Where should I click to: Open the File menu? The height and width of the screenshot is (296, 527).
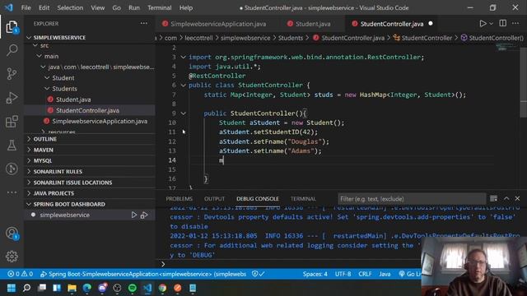26,7
